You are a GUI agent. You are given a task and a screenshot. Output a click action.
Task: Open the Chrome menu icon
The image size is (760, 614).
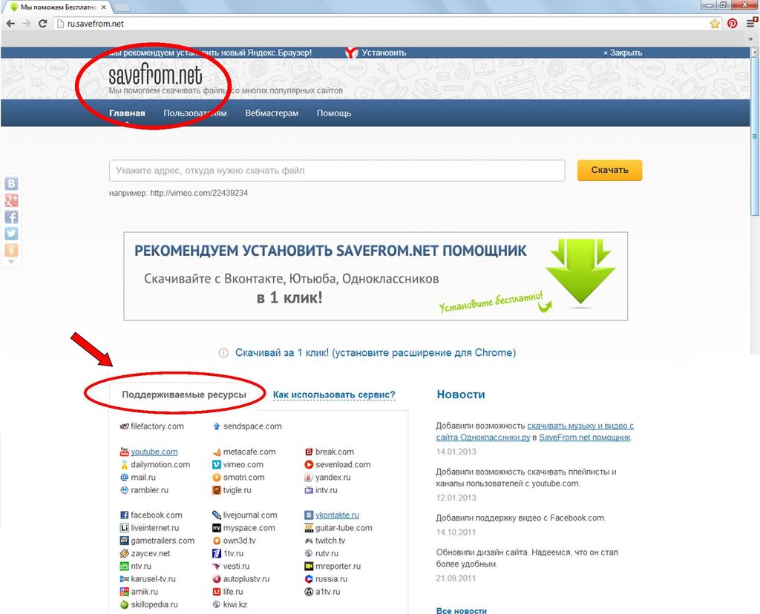tap(750, 23)
